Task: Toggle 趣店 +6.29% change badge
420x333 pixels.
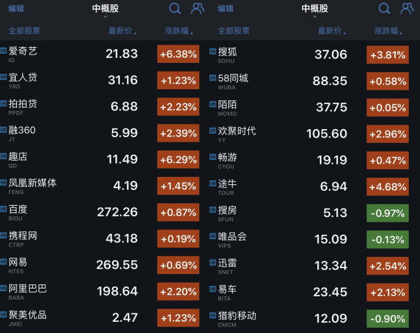Action: [x=178, y=159]
